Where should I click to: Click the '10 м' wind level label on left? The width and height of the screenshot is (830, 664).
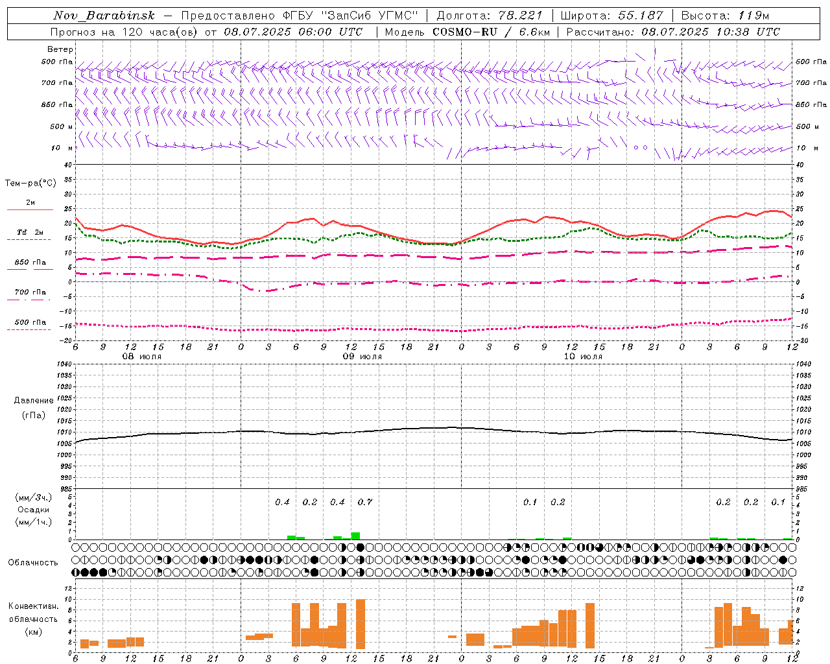pos(62,148)
